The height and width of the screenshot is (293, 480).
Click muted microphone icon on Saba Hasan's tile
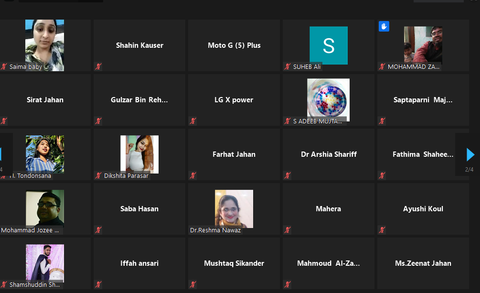[98, 230]
